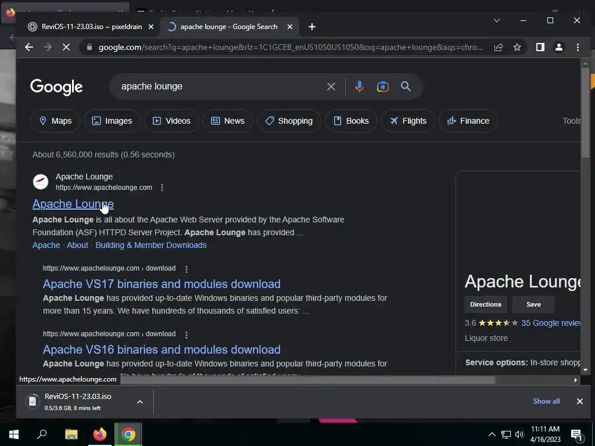Image resolution: width=595 pixels, height=446 pixels.
Task: Filter results by Images
Action: coord(112,121)
